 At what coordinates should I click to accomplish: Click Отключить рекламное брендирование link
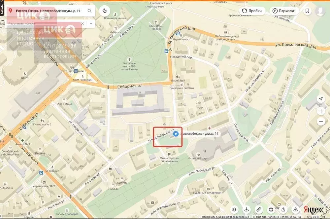click(x=225, y=217)
